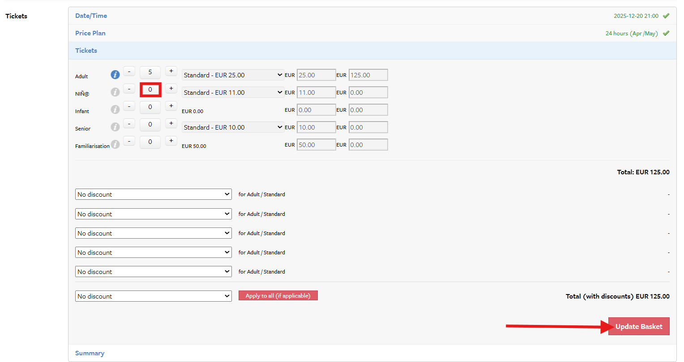This screenshot has width=684, height=362.
Task: Decrease Adult ticket quantity with minus
Action: [x=129, y=71]
